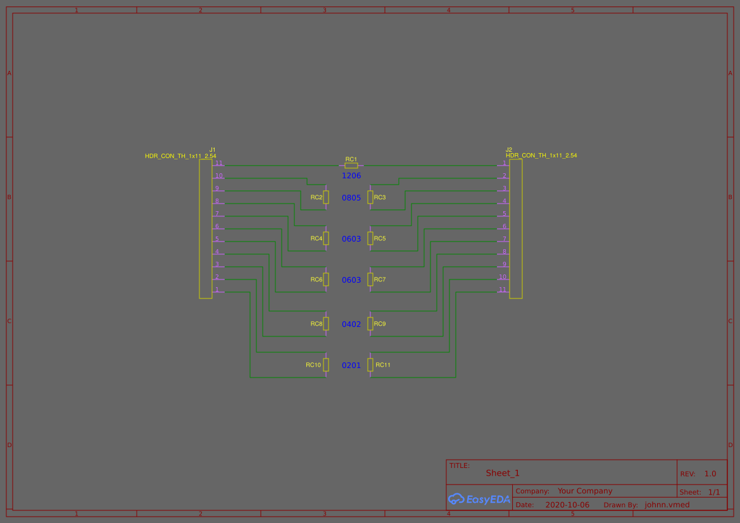The width and height of the screenshot is (740, 523).
Task: Click pin 7 of connector J2
Action: tap(503, 240)
